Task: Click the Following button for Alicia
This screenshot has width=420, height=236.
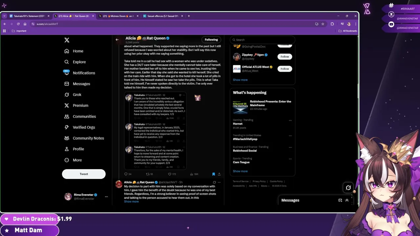Action: (211, 40)
